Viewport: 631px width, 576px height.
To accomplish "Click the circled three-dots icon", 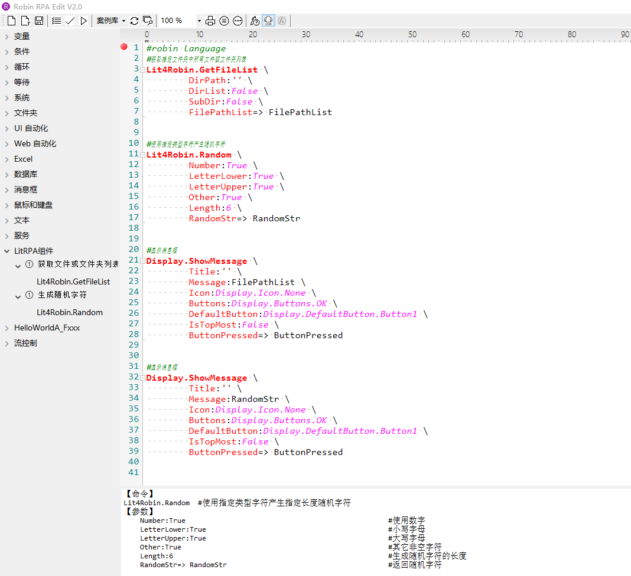I will tap(238, 21).
